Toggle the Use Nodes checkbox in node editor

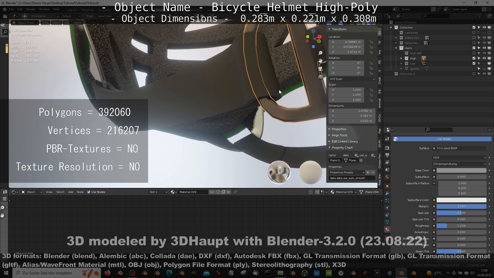[89, 192]
